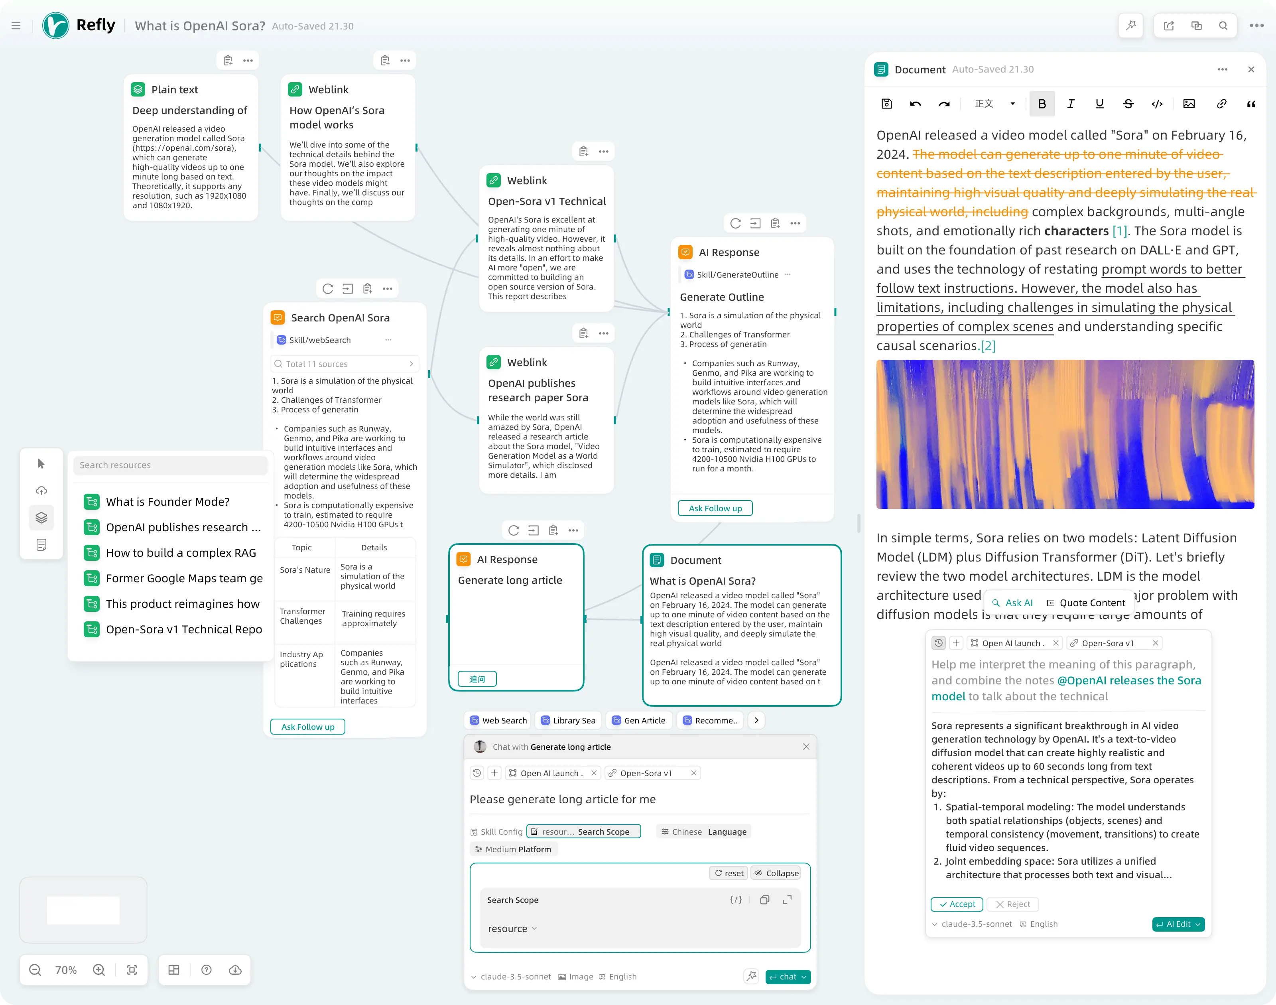The width and height of the screenshot is (1276, 1005).
Task: Accept the AI suggested content
Action: click(x=957, y=904)
